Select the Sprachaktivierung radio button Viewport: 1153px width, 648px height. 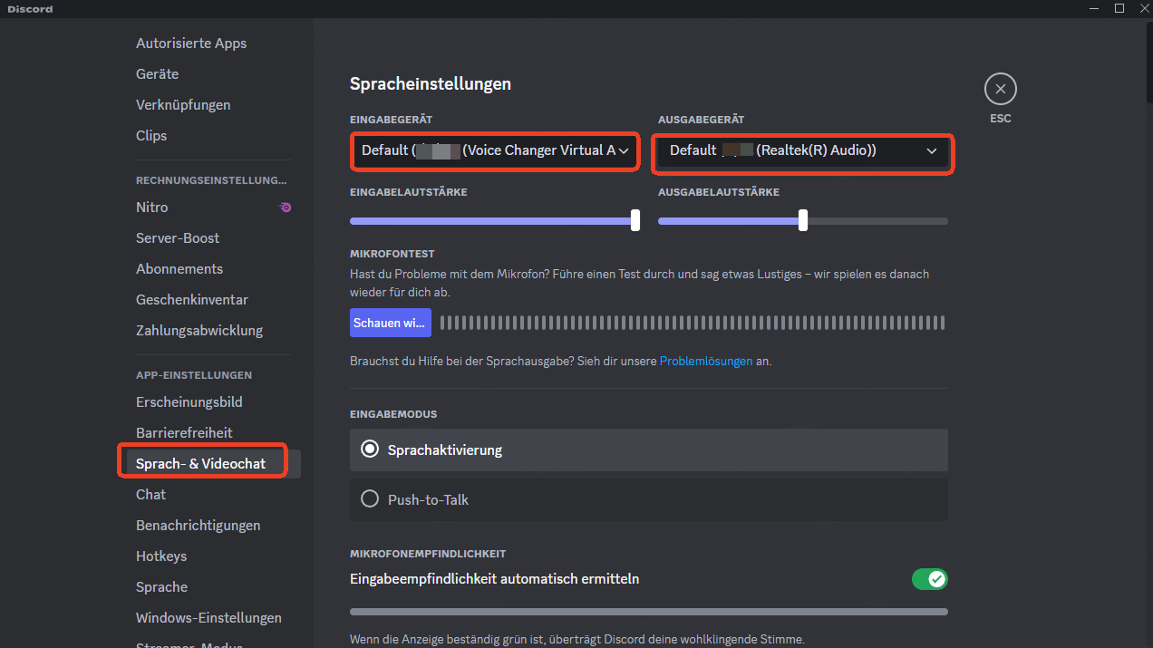tap(370, 450)
